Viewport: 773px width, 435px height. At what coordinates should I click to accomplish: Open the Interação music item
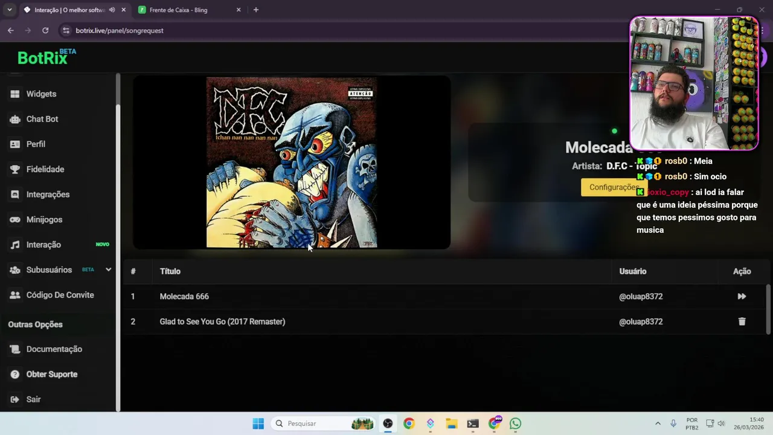43,245
